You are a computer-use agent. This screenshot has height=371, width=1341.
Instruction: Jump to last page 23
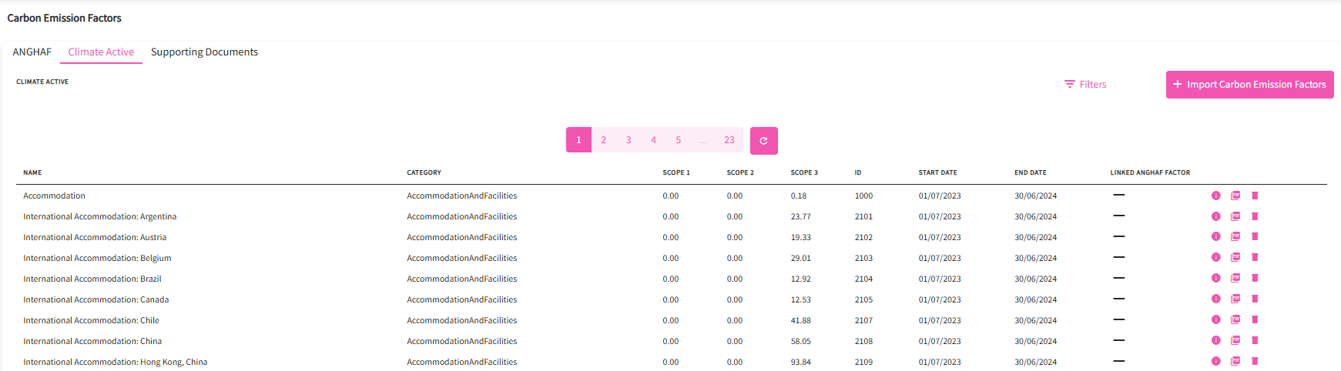(x=729, y=140)
